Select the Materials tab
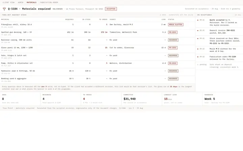 31,2
